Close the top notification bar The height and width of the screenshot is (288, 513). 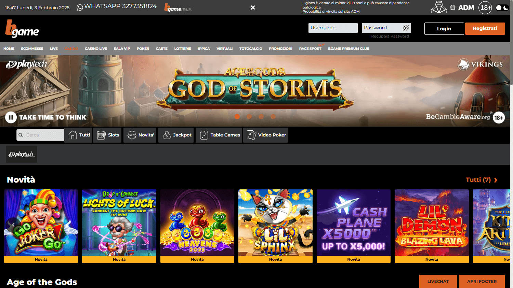pos(253,8)
